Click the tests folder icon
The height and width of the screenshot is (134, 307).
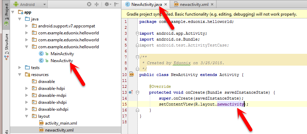27,68
